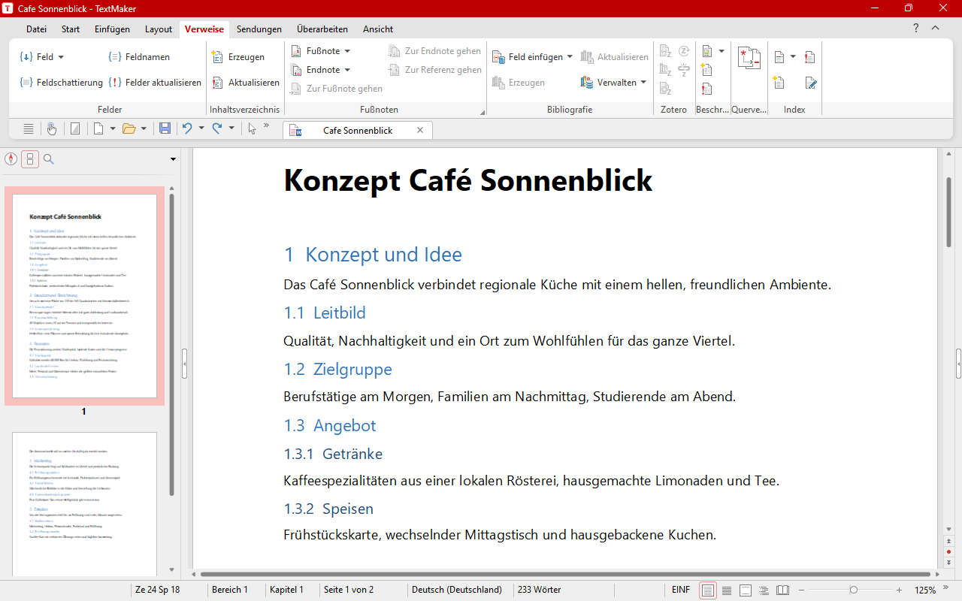
Task: Switch to the Layout ribbon tab
Action: (x=159, y=29)
